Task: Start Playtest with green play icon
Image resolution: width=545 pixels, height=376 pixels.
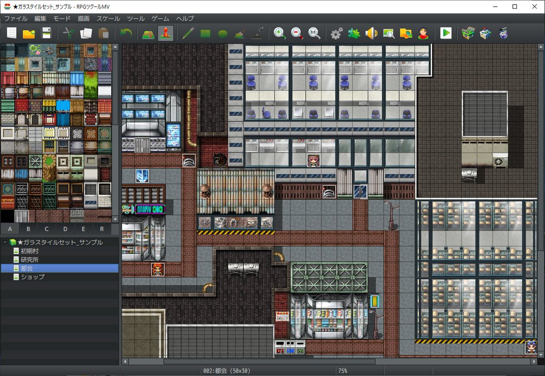Action: [x=446, y=33]
